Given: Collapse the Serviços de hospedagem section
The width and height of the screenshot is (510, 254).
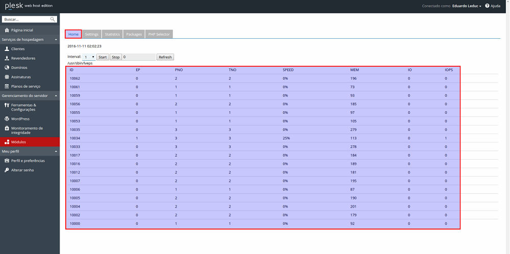Looking at the screenshot, I should point(55,39).
